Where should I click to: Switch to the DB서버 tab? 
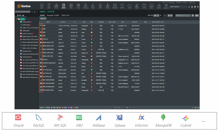[42, 15]
